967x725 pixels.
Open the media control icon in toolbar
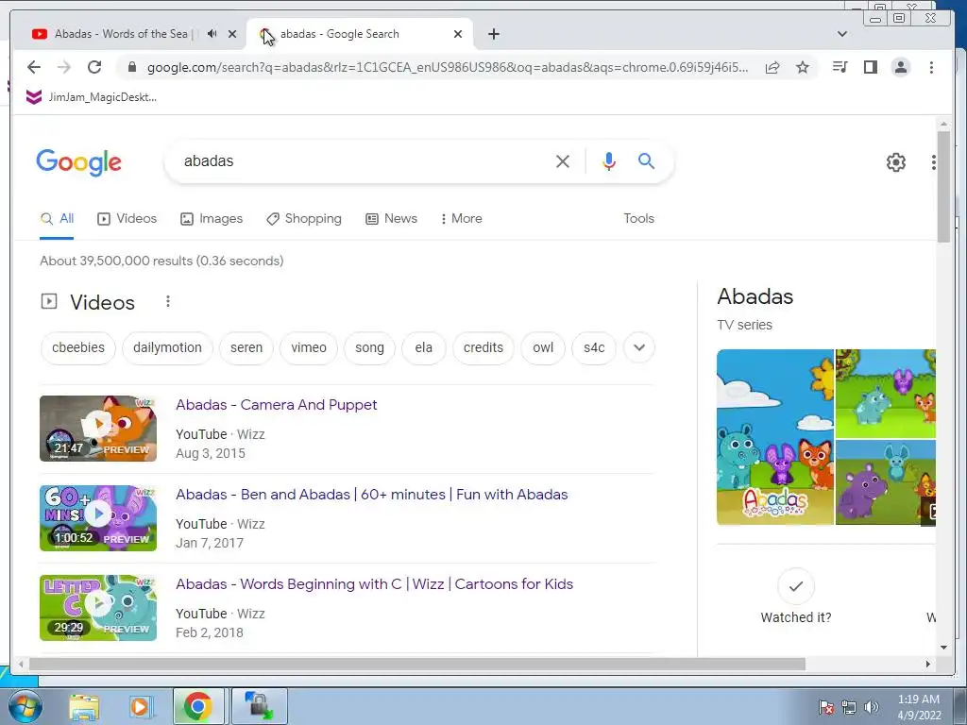coord(840,67)
